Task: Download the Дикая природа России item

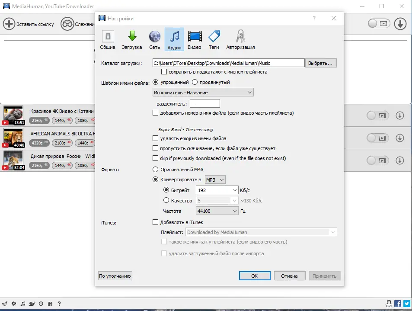Action: point(399,160)
